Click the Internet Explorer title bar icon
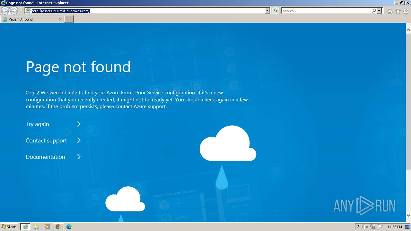 click(3, 3)
